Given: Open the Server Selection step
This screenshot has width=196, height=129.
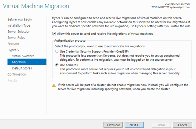Looking at the screenshot, I should [19, 32].
